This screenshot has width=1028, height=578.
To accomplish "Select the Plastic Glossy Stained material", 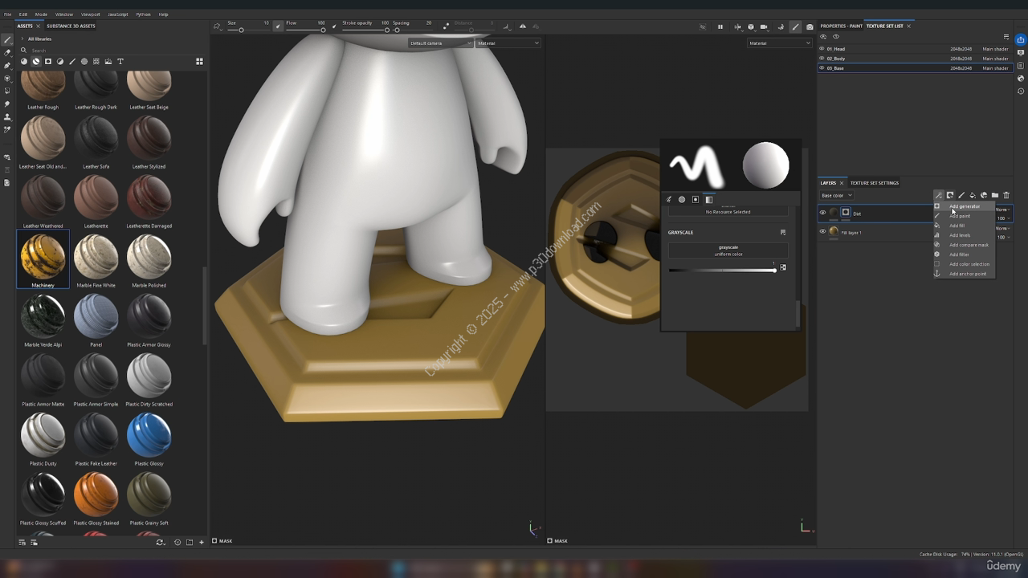I will (96, 495).
